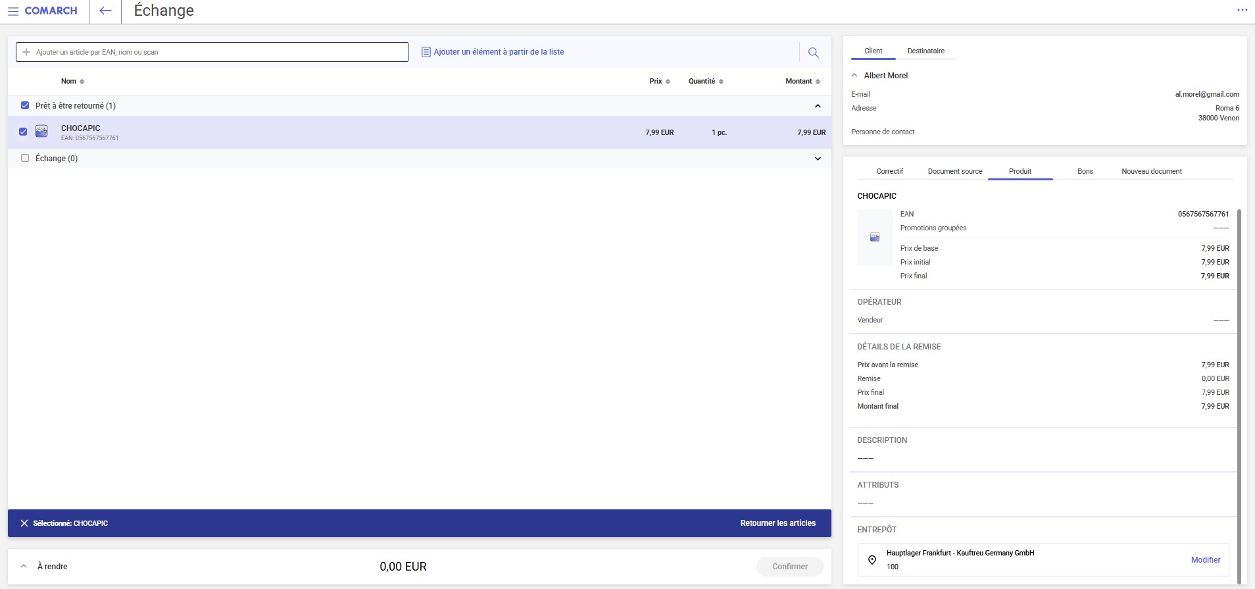The height and width of the screenshot is (589, 1255).
Task: Click 'Retourner les articles' button
Action: click(777, 523)
